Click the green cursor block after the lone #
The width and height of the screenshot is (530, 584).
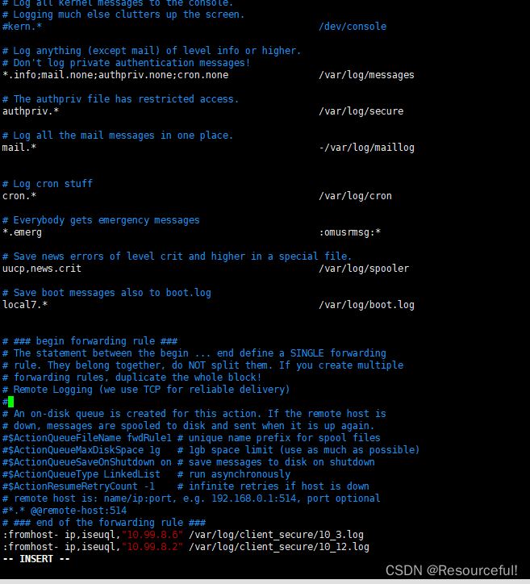click(x=10, y=402)
